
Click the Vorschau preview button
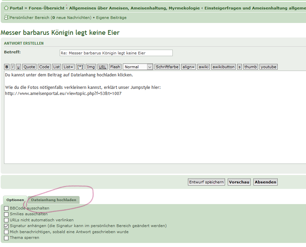click(x=239, y=182)
